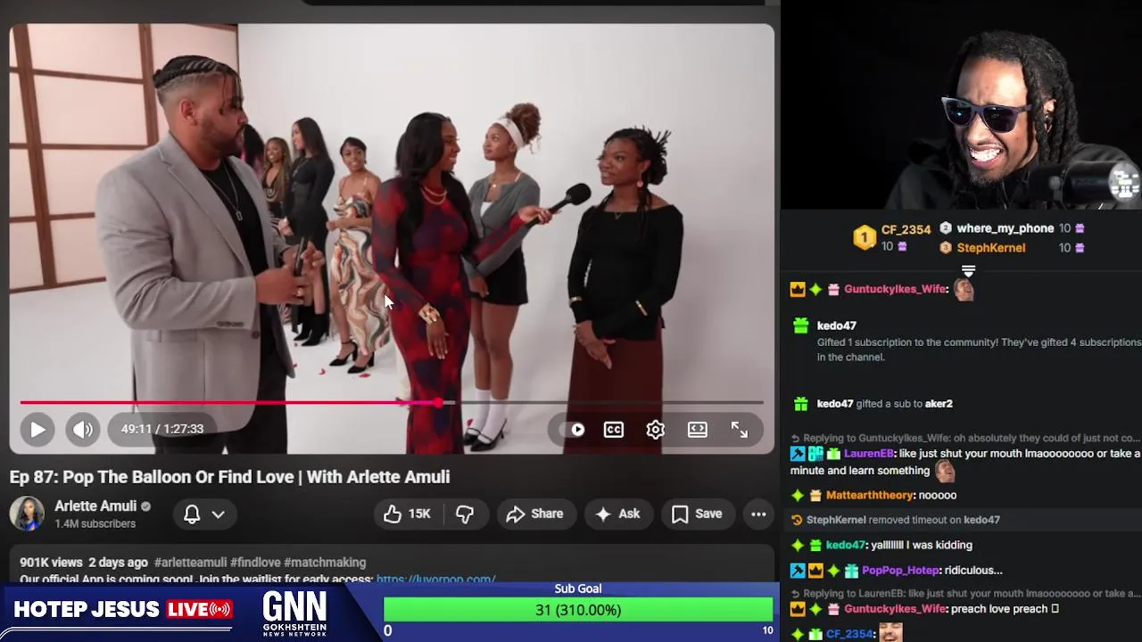
Task: Enter fullscreen mode on the video
Action: point(740,430)
